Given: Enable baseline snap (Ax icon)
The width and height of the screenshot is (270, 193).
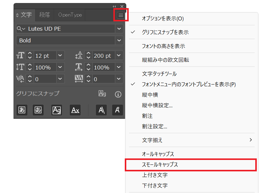Looking at the screenshot, I should [75, 110].
